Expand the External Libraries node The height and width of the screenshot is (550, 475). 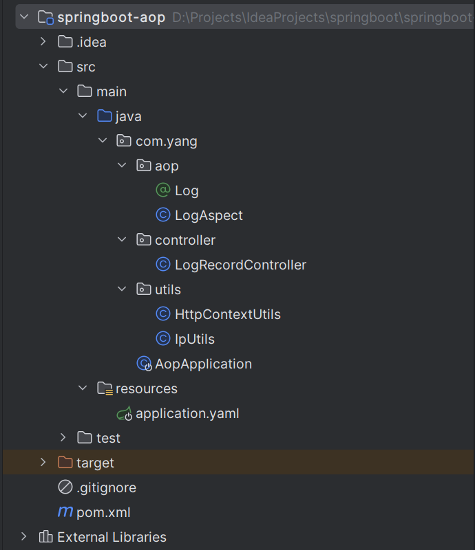coord(24,537)
